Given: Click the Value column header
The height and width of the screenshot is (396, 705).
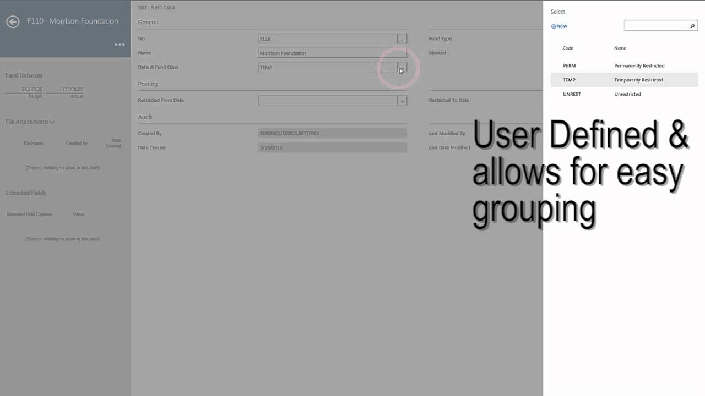Looking at the screenshot, I should (x=78, y=214).
